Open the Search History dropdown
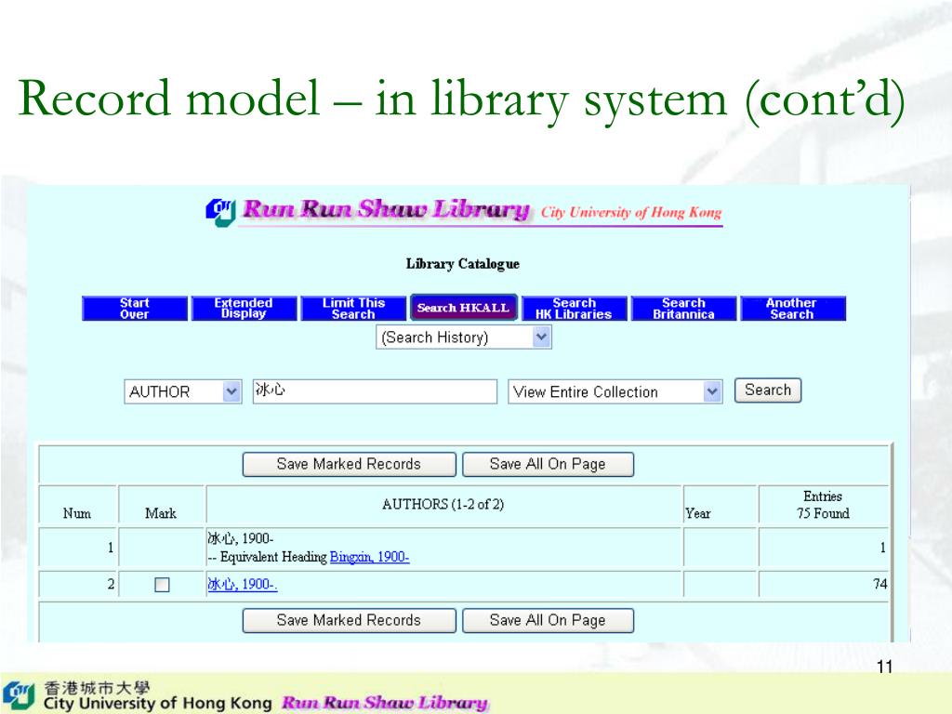This screenshot has height=714, width=952. tap(464, 337)
